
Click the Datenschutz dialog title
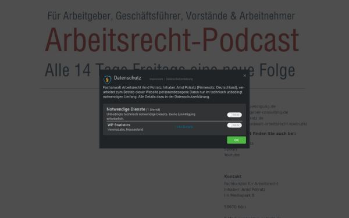click(x=127, y=78)
